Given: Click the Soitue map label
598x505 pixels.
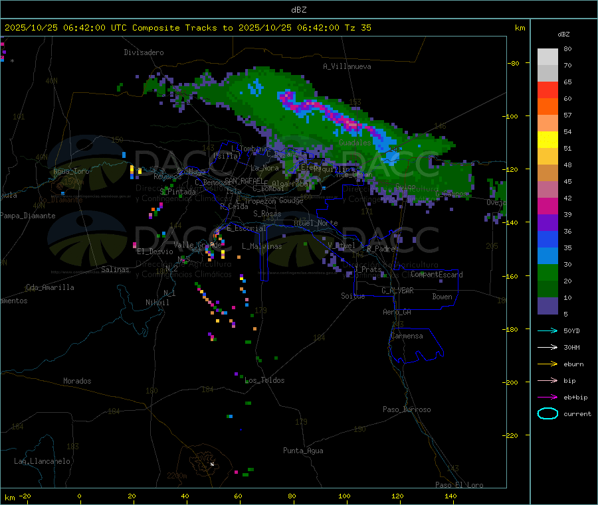Looking at the screenshot, I should (x=353, y=296).
